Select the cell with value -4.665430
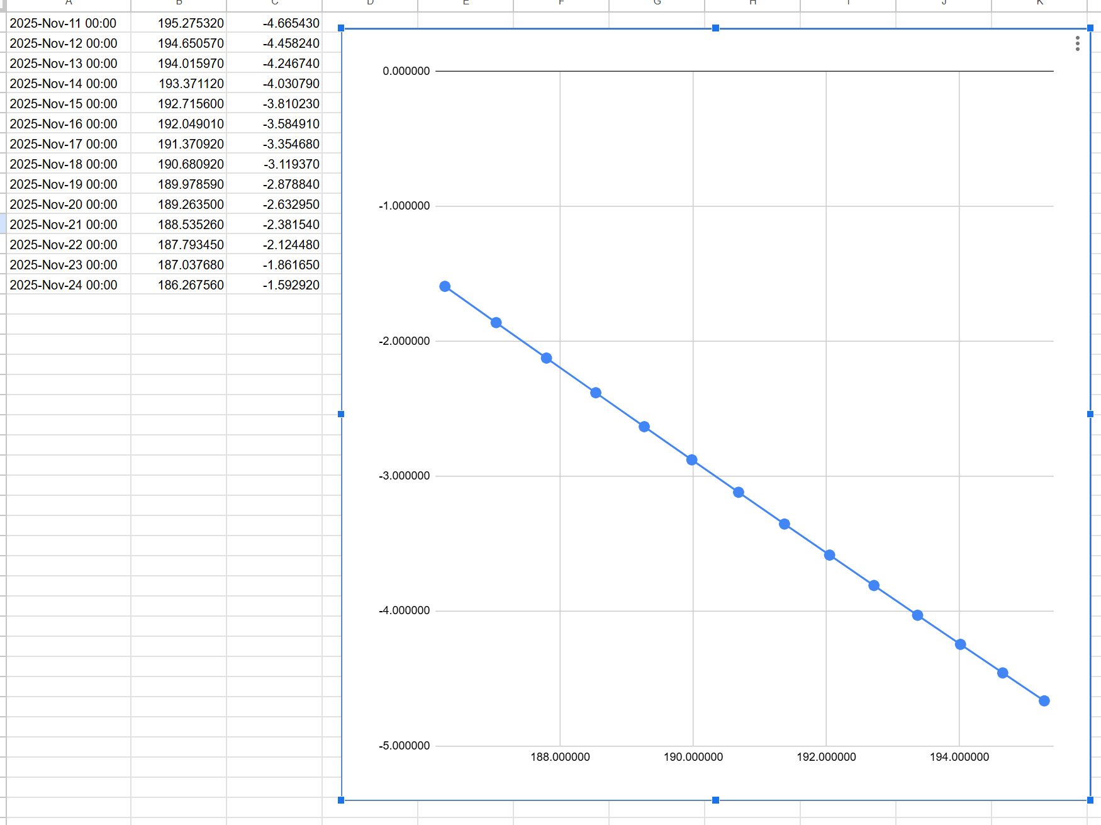1101x825 pixels. 274,23
